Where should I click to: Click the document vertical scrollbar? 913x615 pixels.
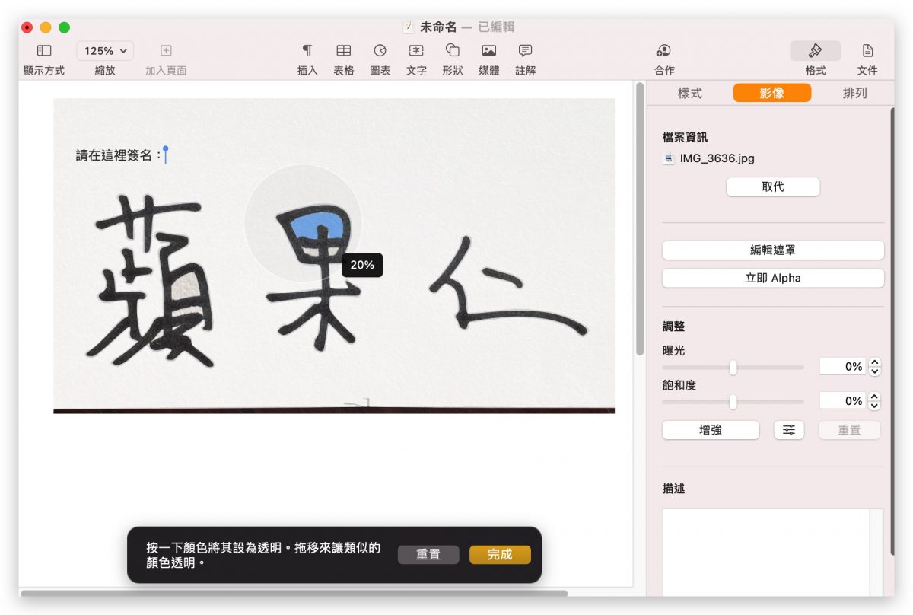tap(640, 219)
